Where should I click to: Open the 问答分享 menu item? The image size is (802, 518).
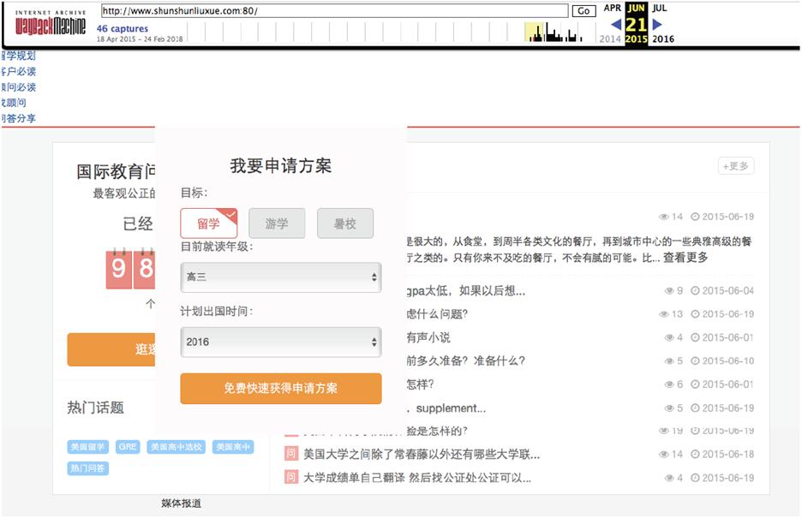click(18, 118)
